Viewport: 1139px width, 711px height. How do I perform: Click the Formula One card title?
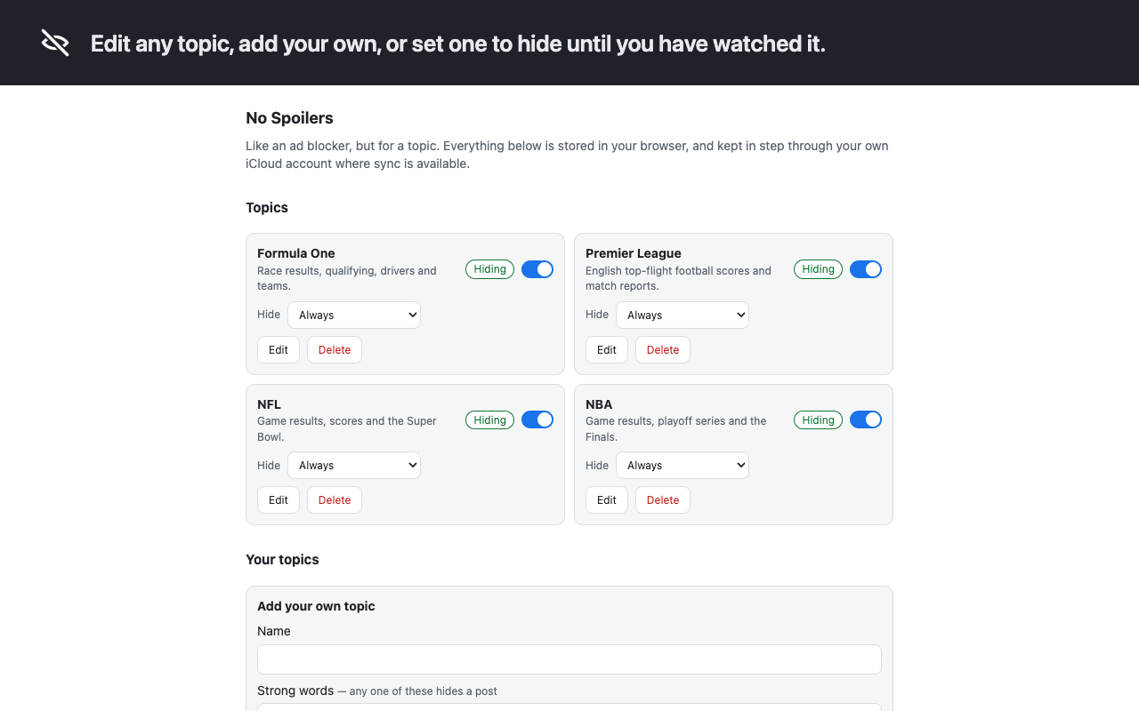tap(296, 253)
